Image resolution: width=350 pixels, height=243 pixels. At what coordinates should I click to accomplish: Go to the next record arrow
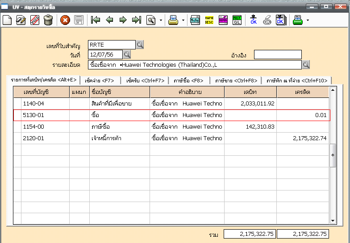tap(123, 20)
